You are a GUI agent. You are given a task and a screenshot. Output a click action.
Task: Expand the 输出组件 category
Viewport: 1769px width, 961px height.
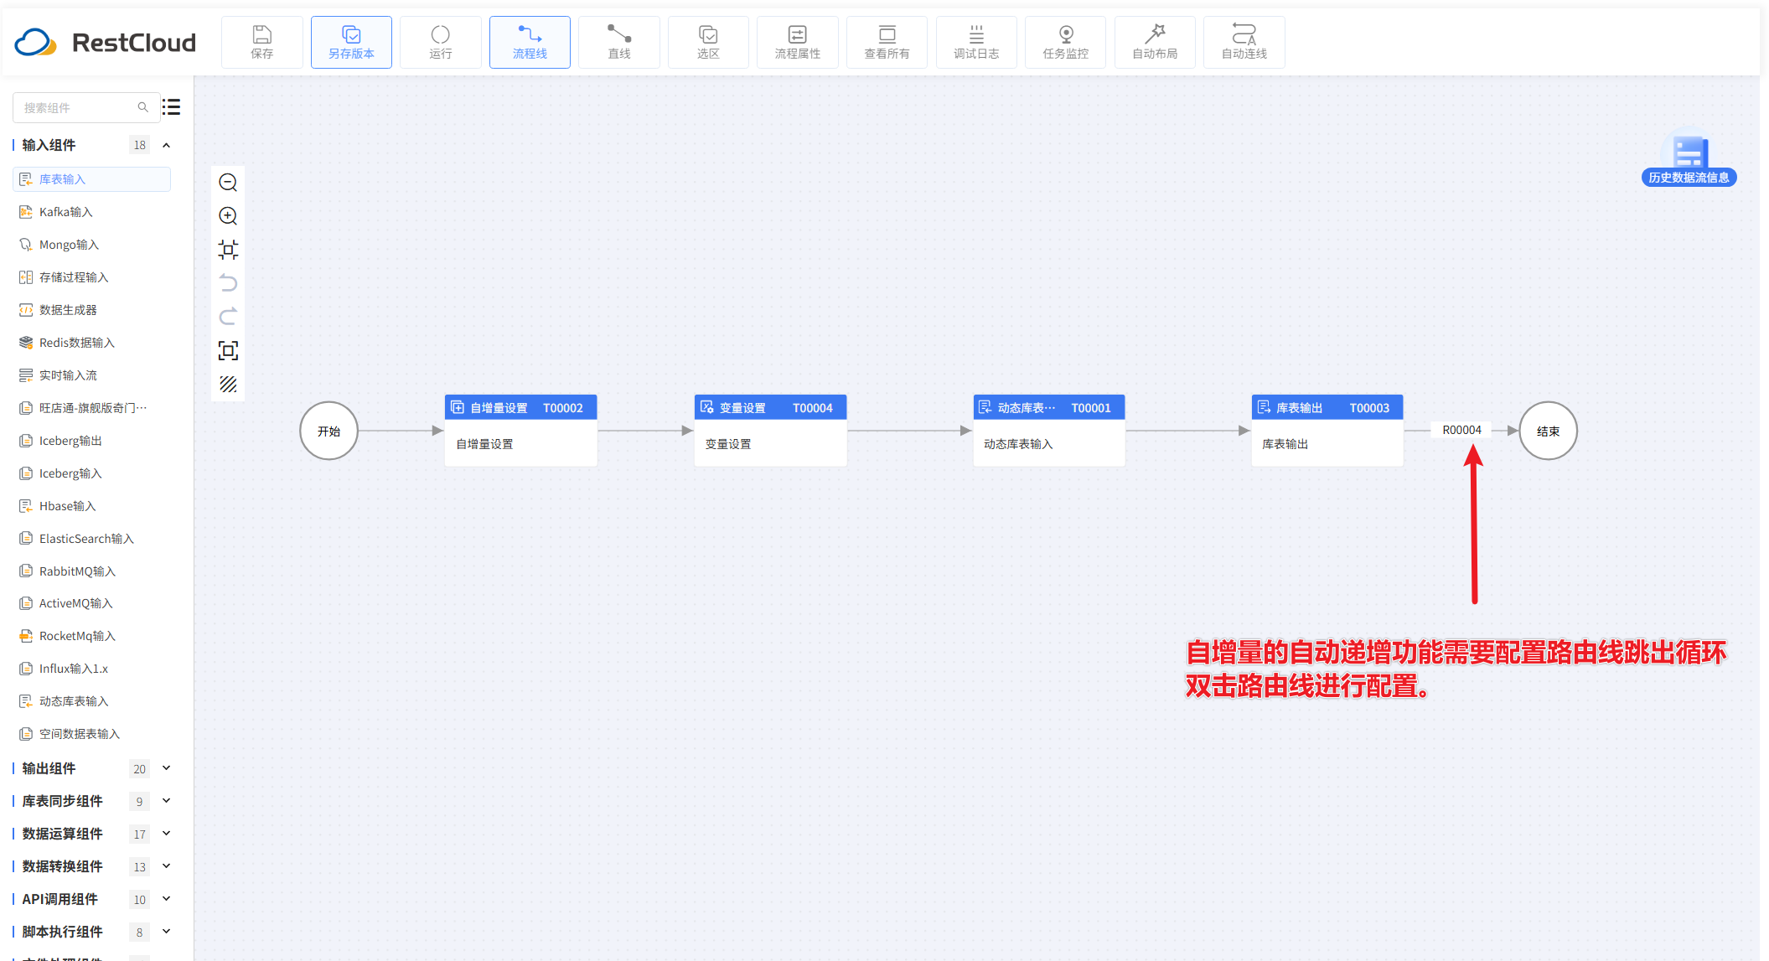[166, 768]
